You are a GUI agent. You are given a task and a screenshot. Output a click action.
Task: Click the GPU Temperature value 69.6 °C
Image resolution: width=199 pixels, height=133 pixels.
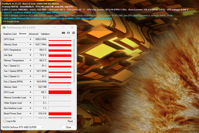(40, 50)
